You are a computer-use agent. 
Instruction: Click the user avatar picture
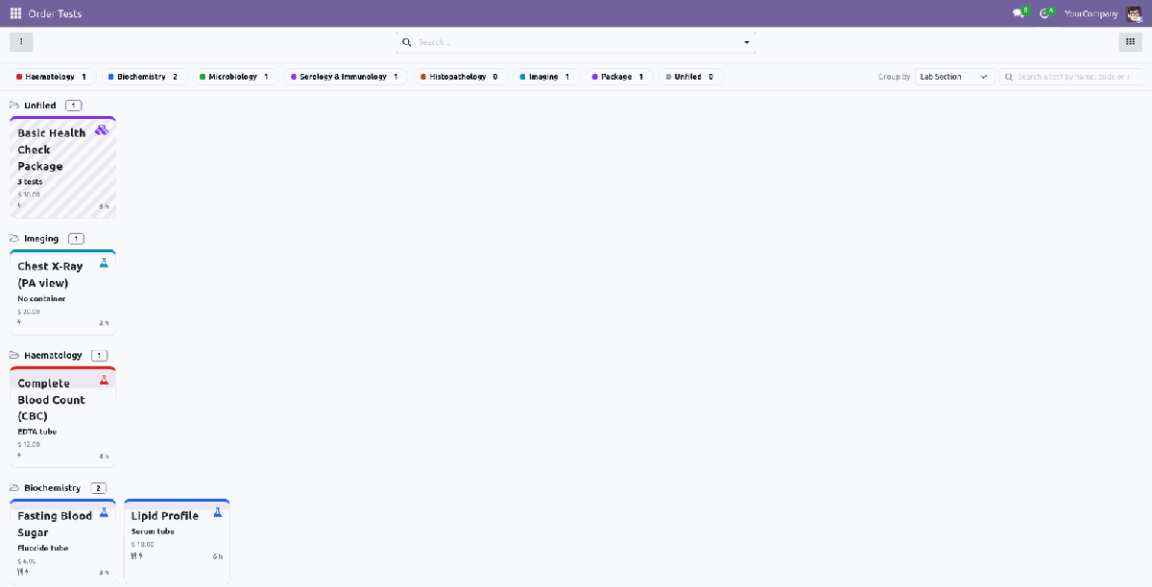click(x=1134, y=13)
